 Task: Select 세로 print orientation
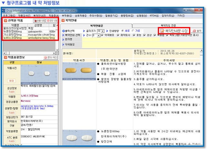[123, 31]
